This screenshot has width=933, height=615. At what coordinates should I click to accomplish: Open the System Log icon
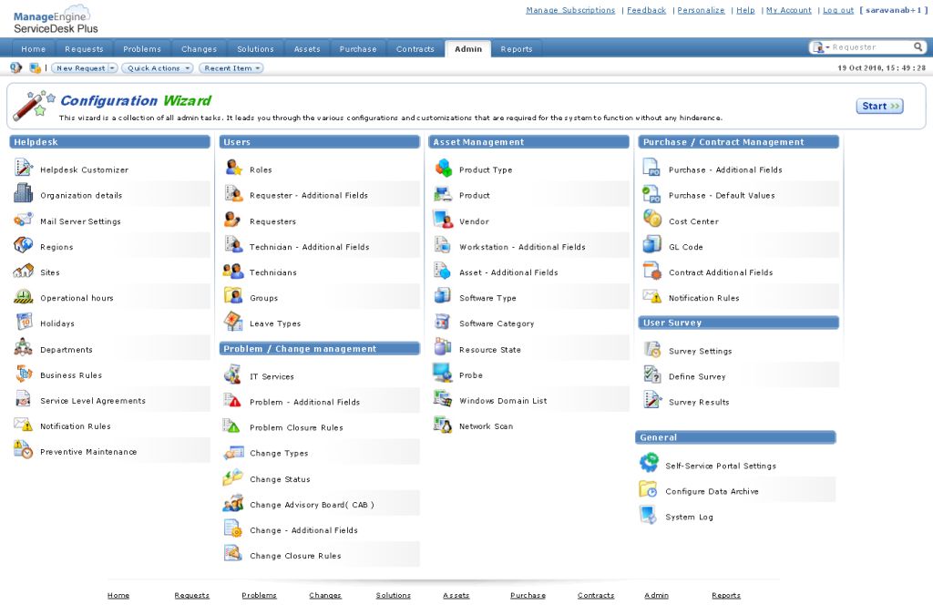point(649,515)
